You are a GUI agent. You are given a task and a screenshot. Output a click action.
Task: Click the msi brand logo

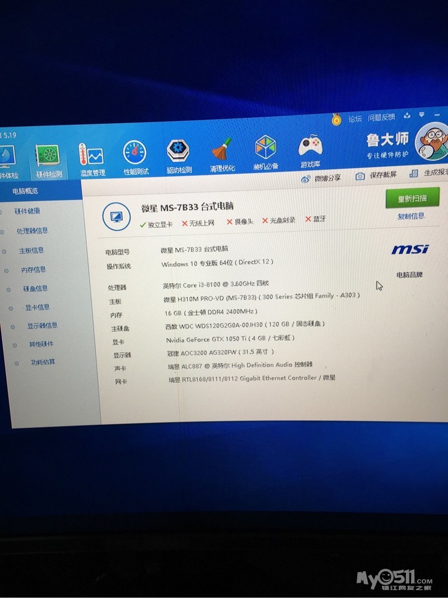[410, 249]
